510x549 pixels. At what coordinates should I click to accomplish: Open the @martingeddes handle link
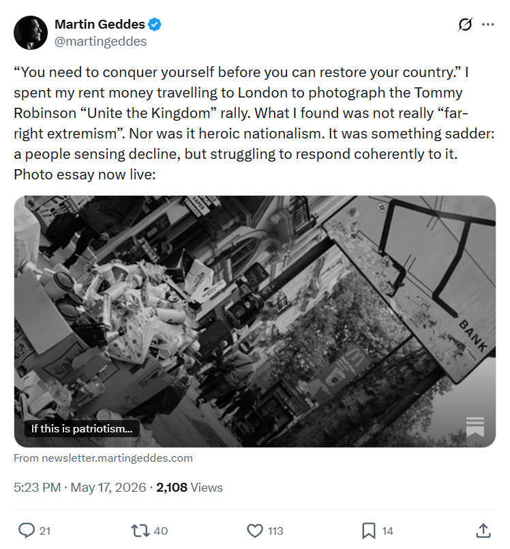pos(100,42)
